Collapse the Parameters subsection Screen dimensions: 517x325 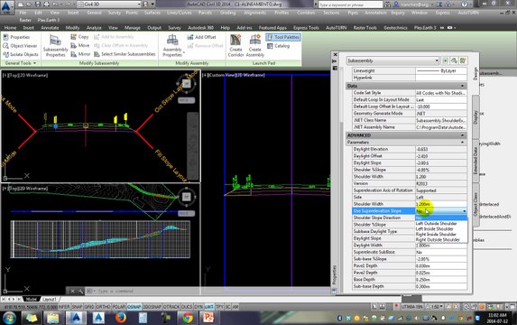tap(462, 143)
